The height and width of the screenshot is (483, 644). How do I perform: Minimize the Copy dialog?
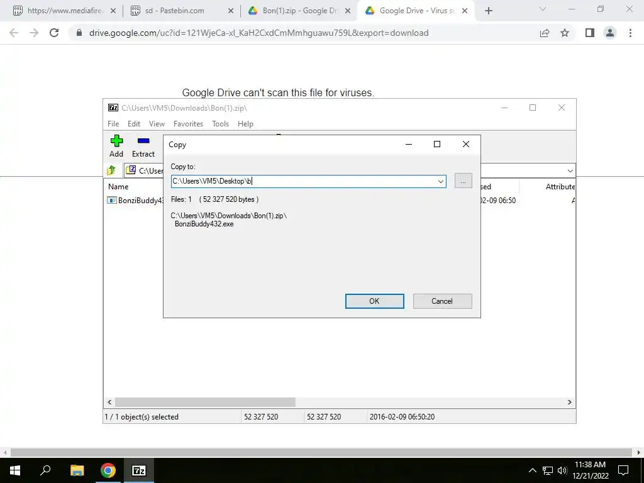click(409, 144)
